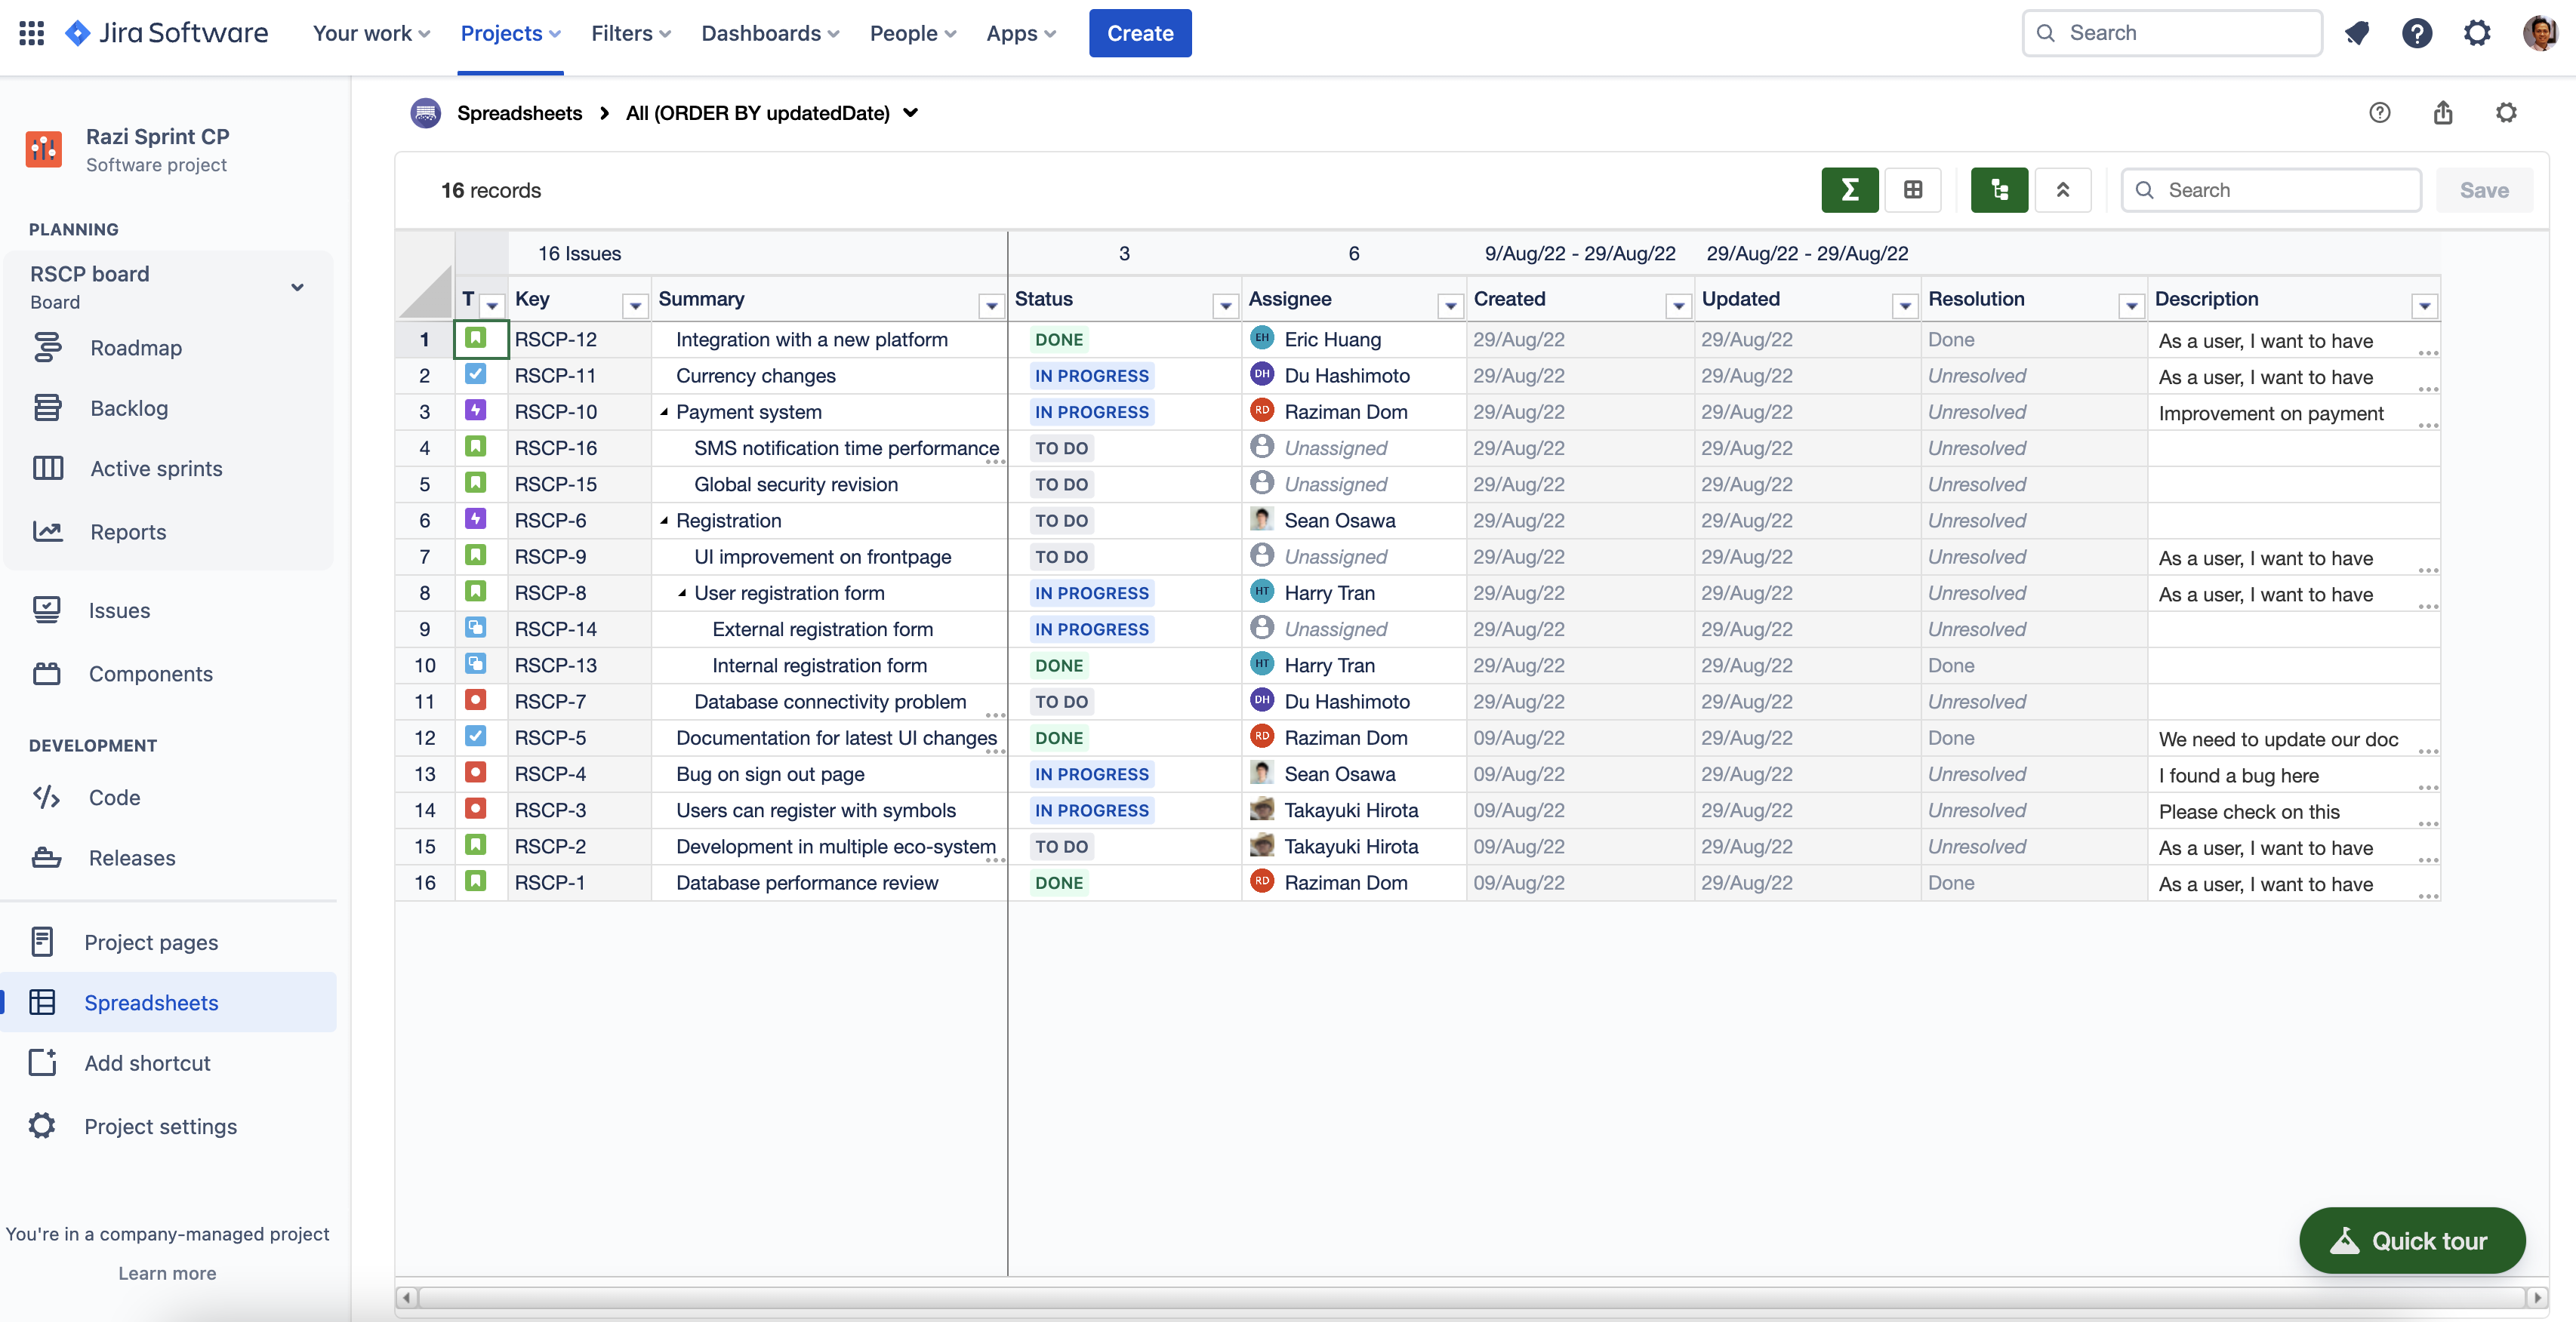This screenshot has width=2576, height=1322.
Task: Open the grid view options icon
Action: point(1913,190)
